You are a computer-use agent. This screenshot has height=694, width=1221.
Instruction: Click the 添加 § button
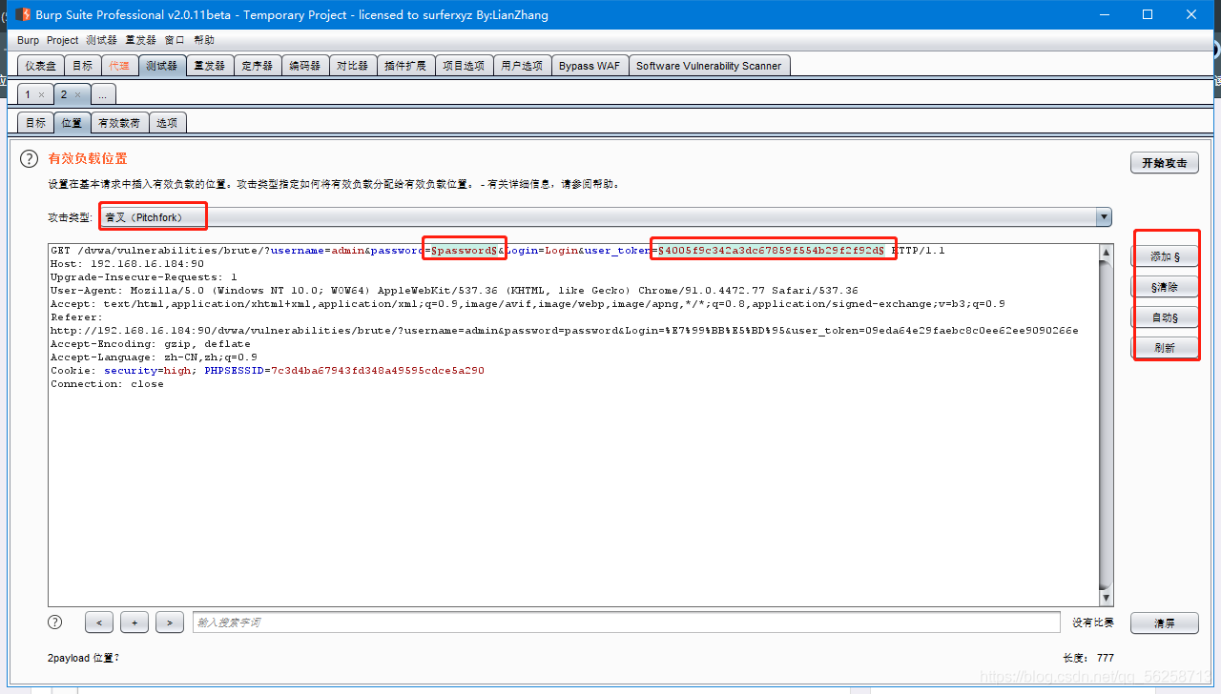point(1165,256)
